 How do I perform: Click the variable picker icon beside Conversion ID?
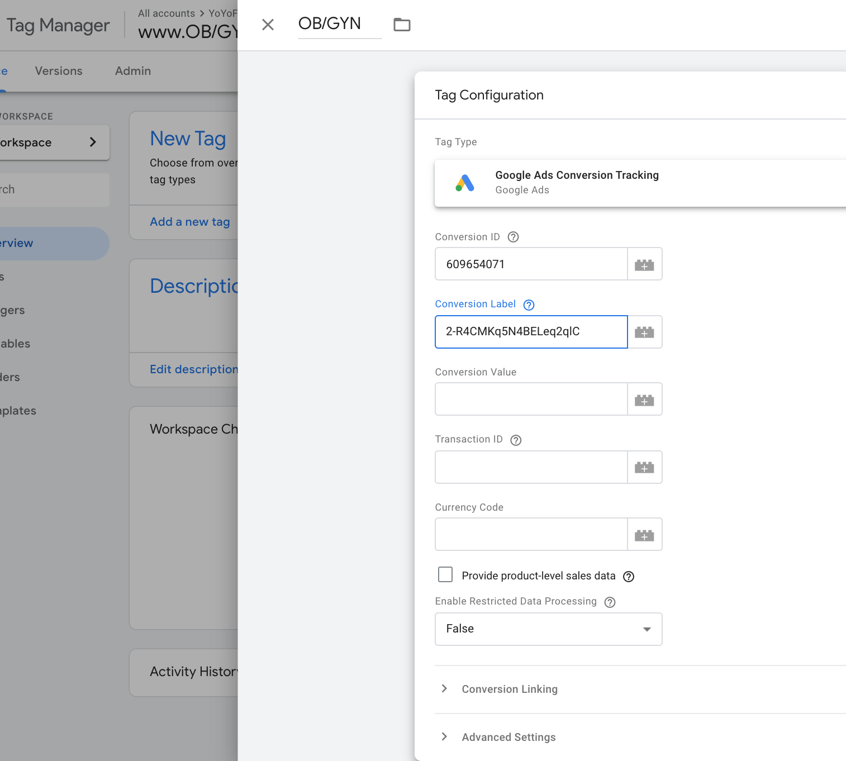(644, 264)
